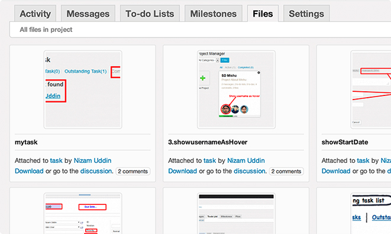Click the 3.showusernameAsHover file title
Screen dimensions: 391x234
point(208,142)
